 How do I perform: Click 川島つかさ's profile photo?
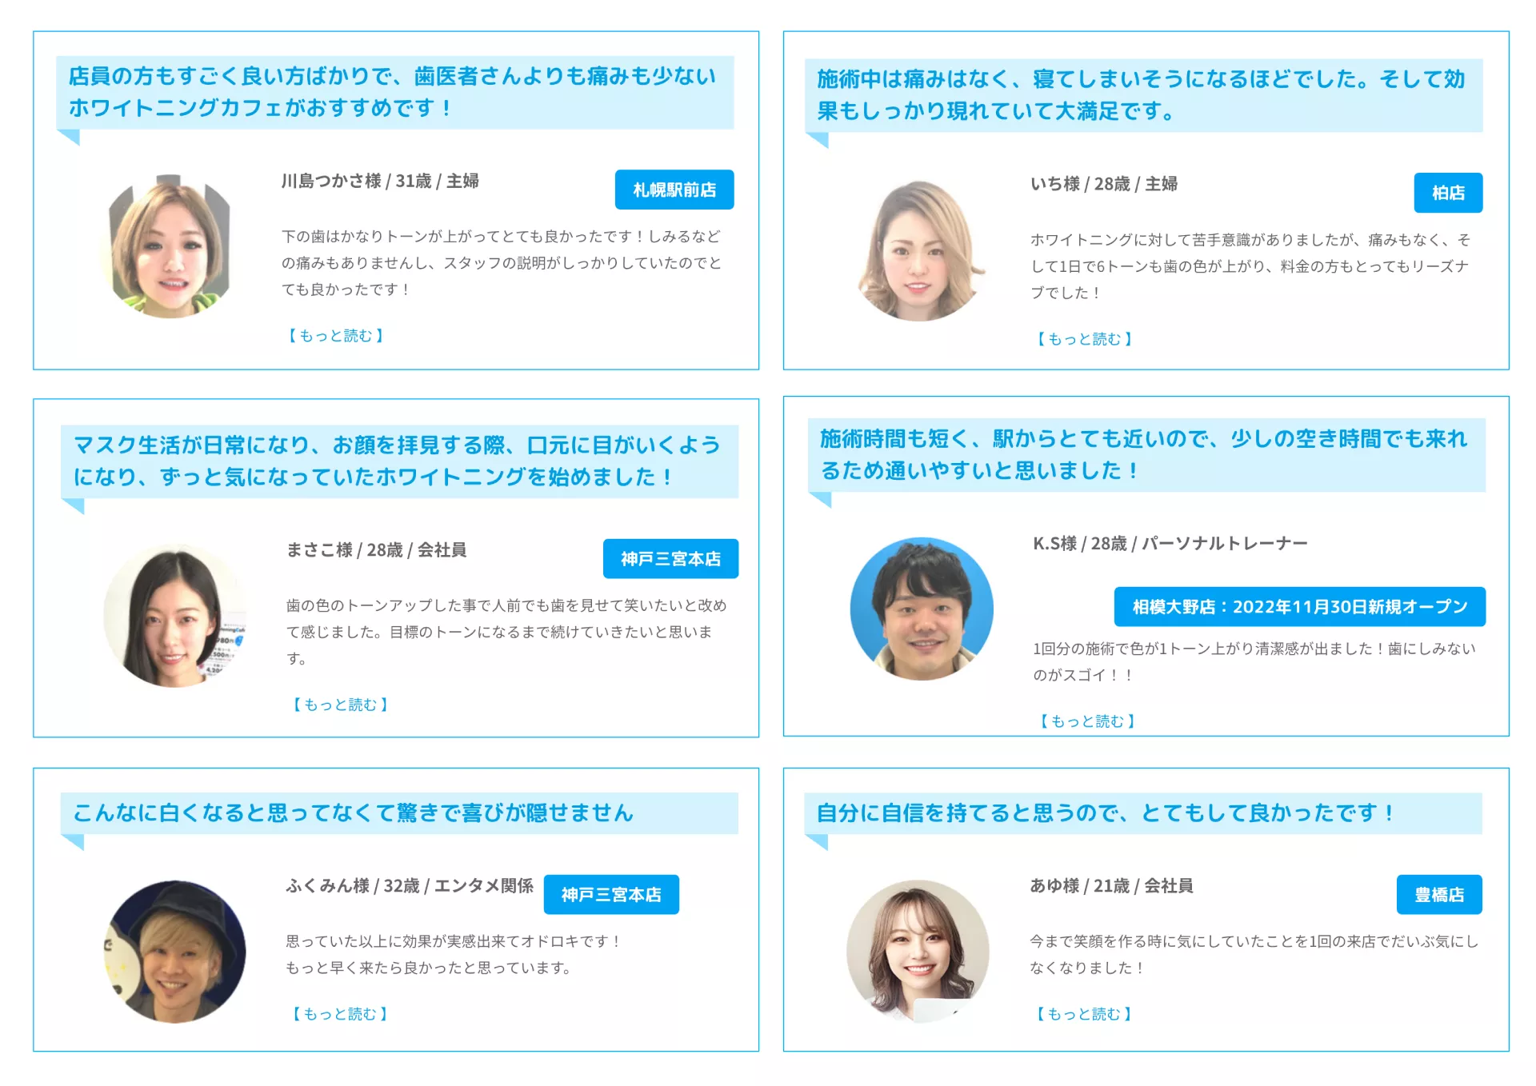[170, 246]
